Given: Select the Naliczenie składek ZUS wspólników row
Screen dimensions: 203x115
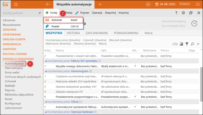Looking at the screenshot, I should pyautogui.click(x=121, y=81).
